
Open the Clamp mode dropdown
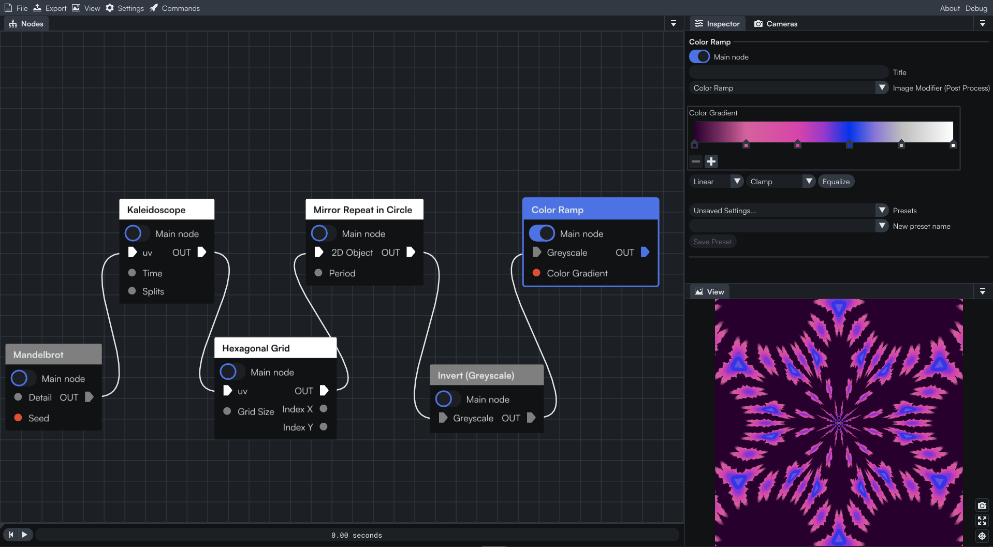[781, 182]
